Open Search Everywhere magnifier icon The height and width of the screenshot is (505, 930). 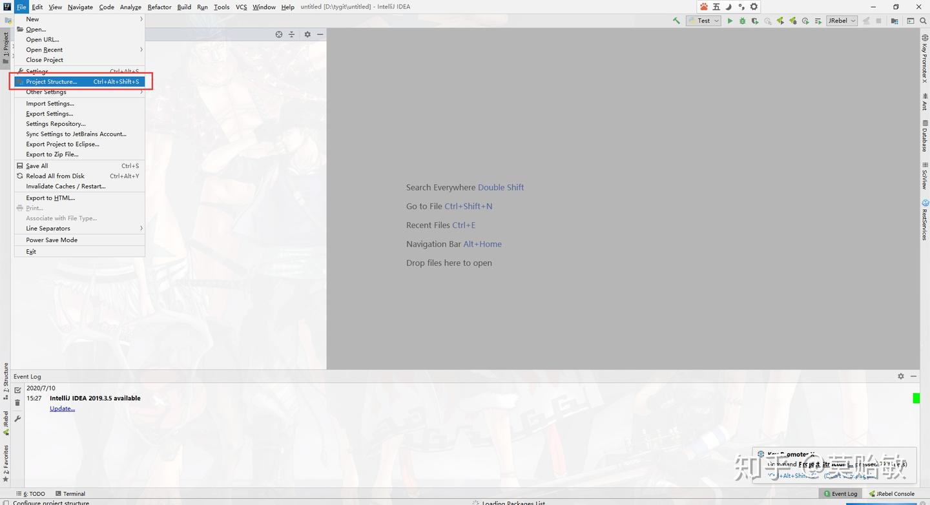(x=924, y=20)
